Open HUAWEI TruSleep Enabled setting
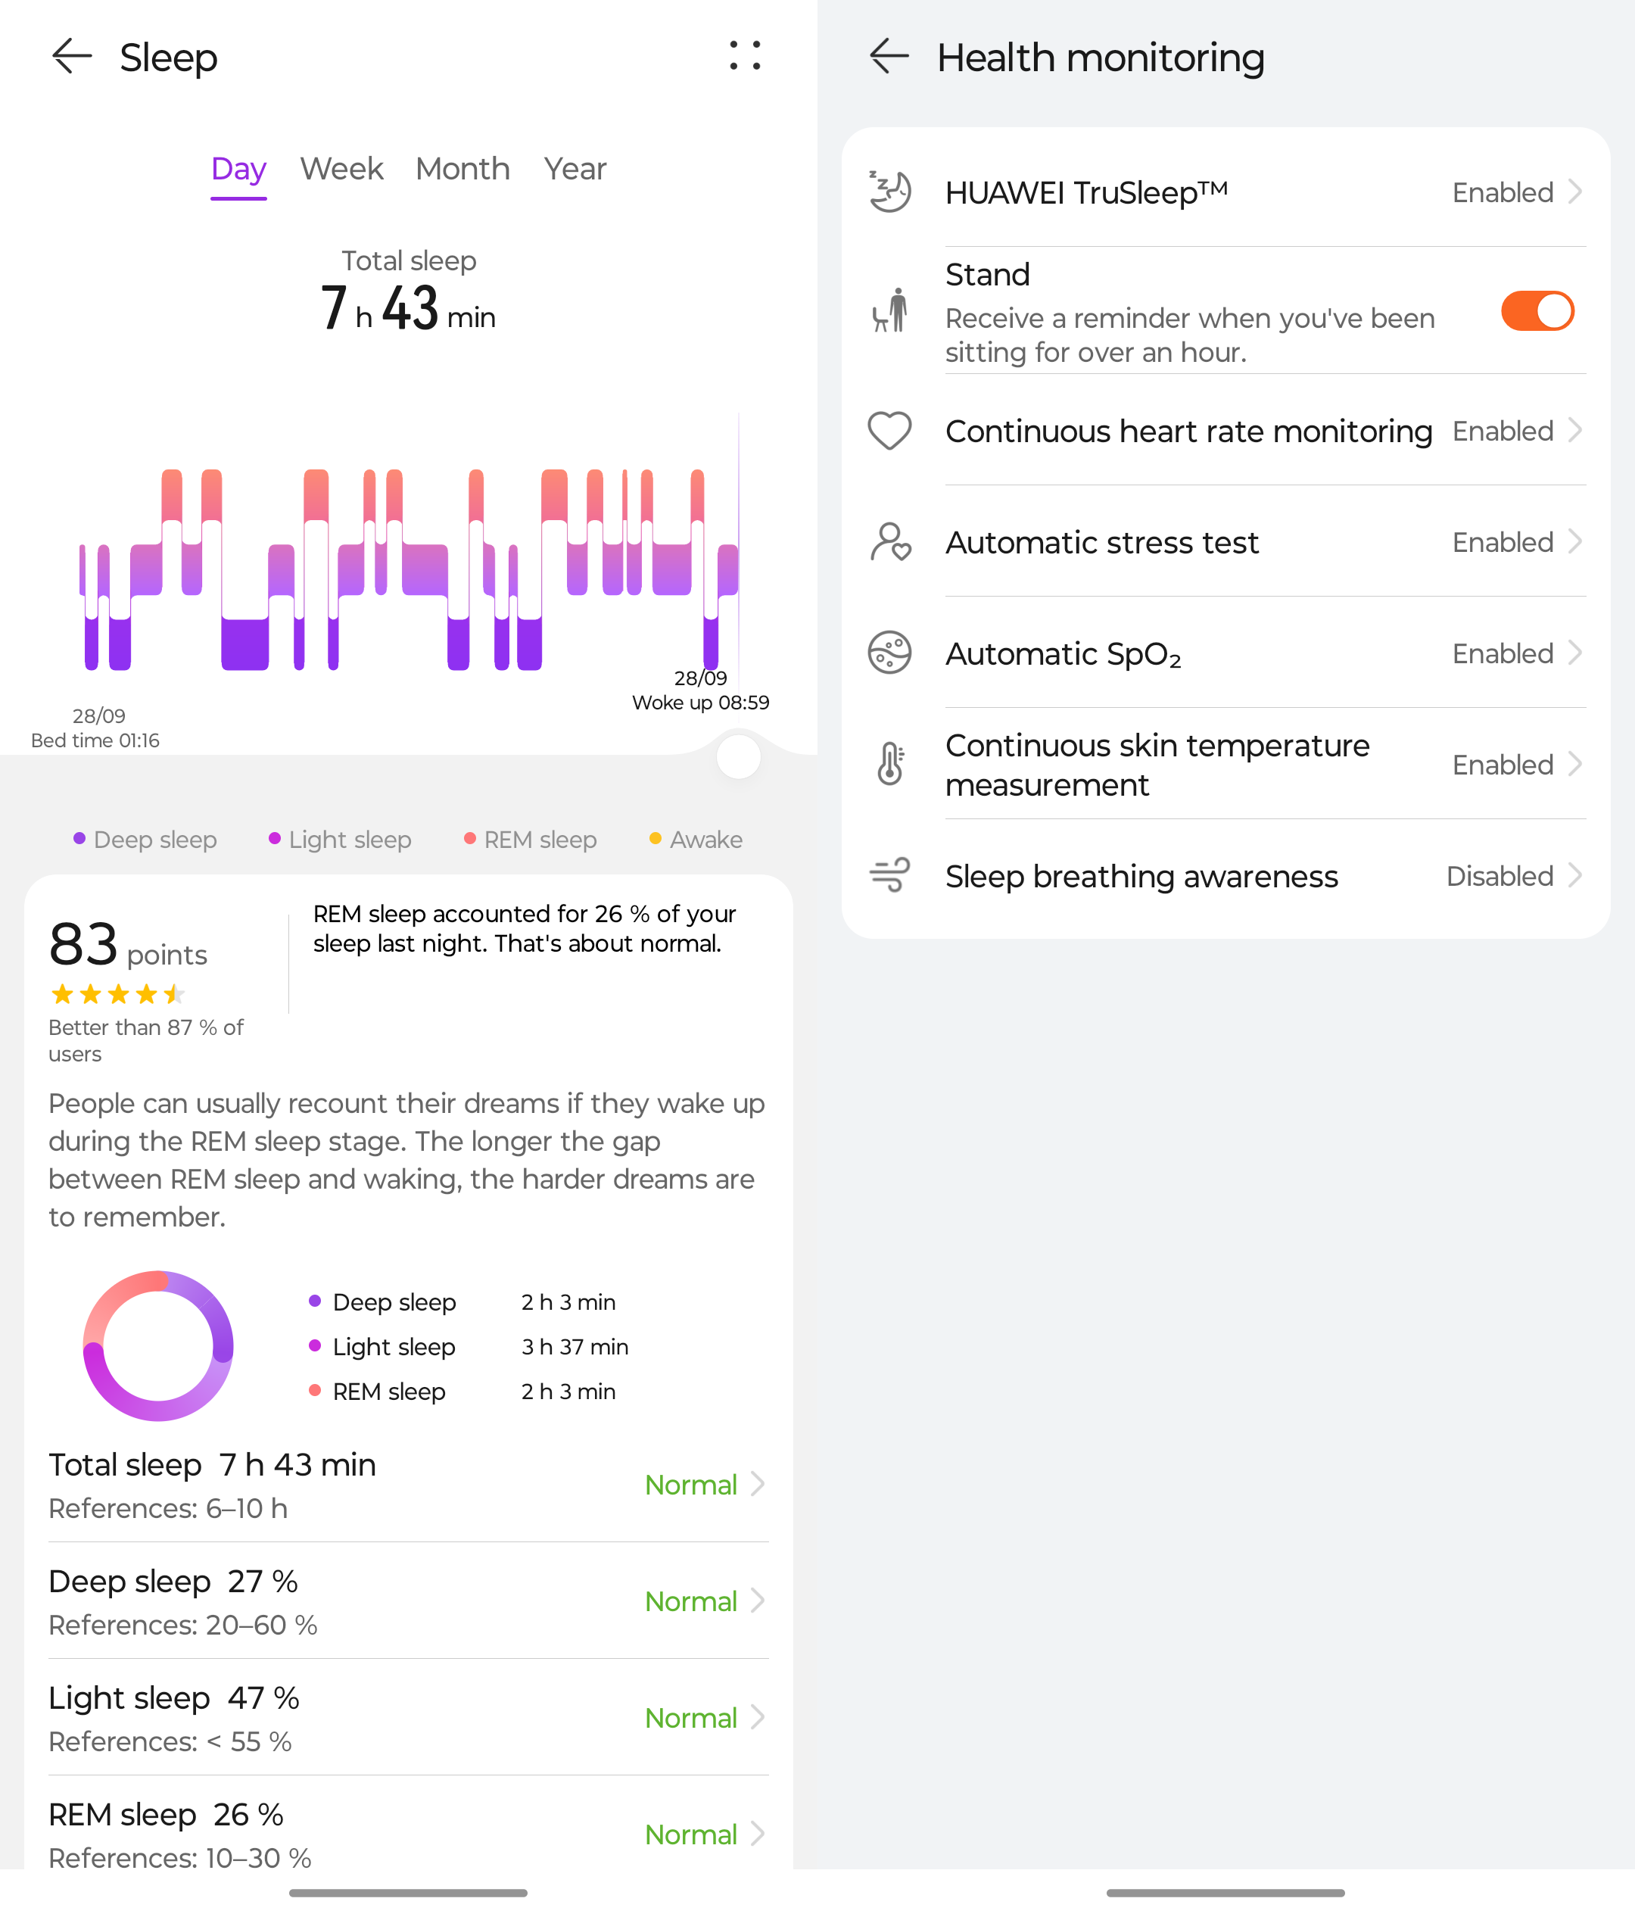Viewport: 1635px width, 1917px height. coord(1517,192)
